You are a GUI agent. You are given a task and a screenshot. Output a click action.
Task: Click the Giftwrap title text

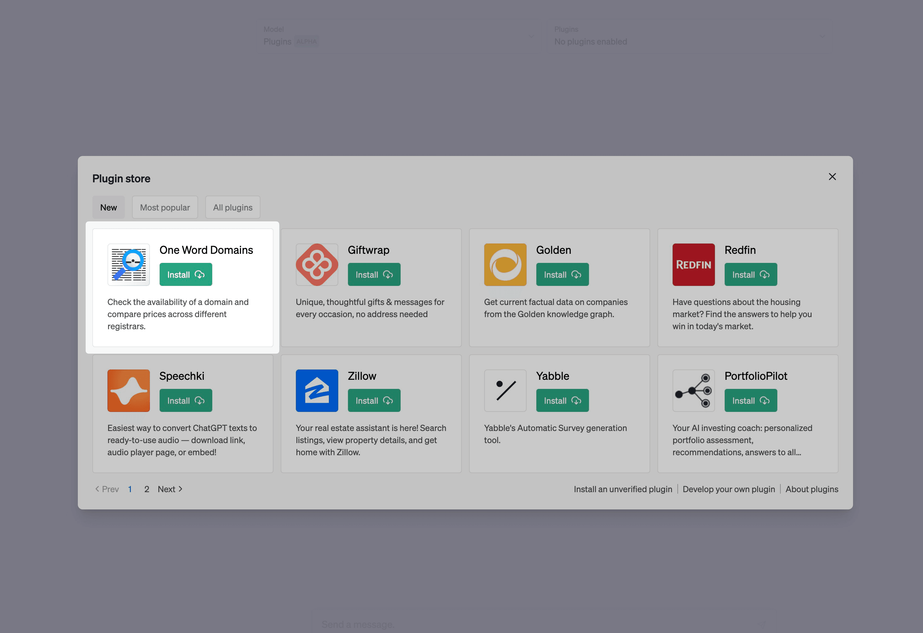click(369, 250)
